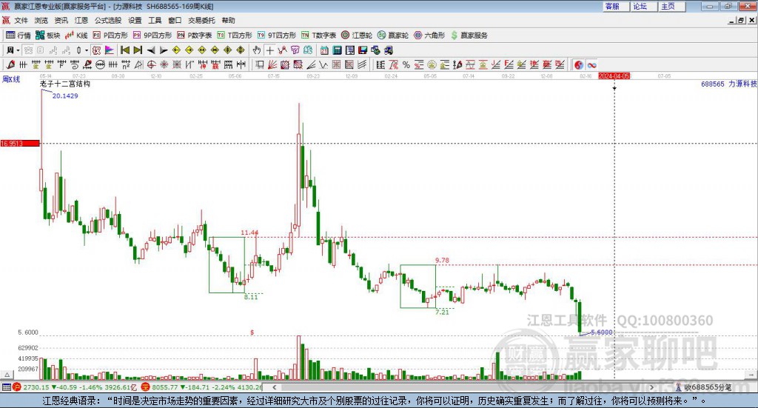
Task: Select the hand pan tool
Action: [257, 50]
